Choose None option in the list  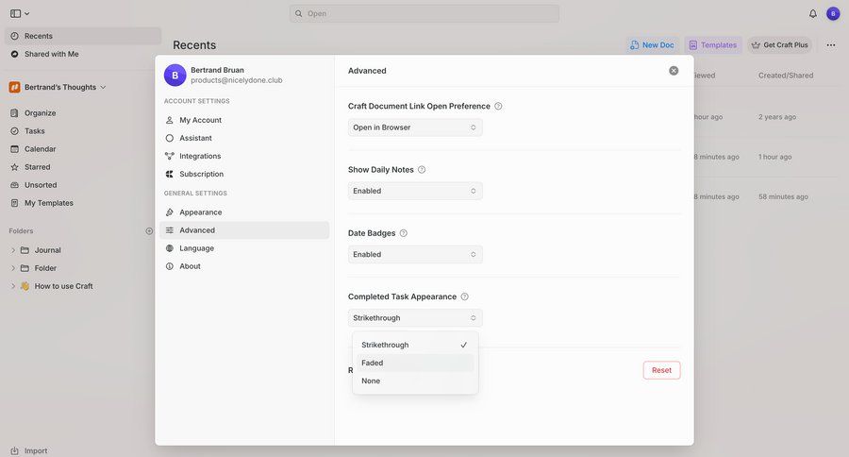415,381
